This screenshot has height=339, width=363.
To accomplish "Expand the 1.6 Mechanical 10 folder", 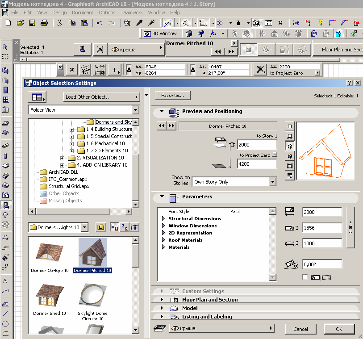I will (71, 144).
